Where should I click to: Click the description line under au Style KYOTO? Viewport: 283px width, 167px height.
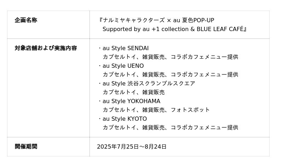click(x=170, y=127)
